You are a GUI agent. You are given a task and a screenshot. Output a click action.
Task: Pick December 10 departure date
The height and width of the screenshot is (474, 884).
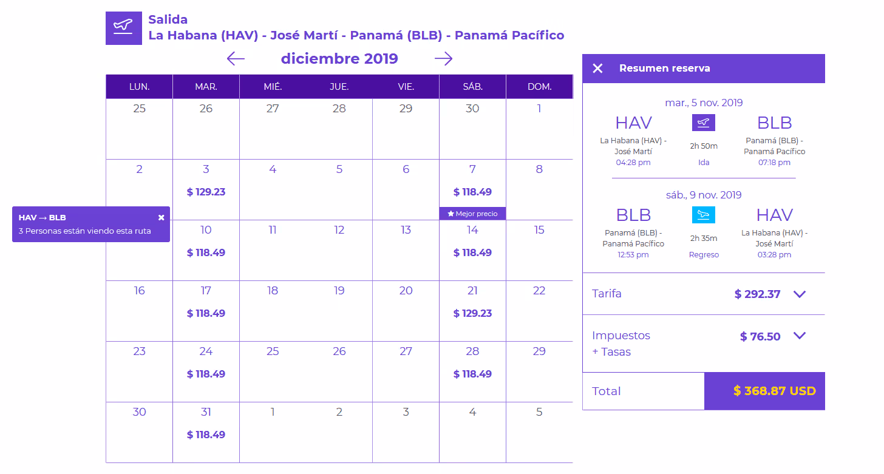[x=206, y=250]
